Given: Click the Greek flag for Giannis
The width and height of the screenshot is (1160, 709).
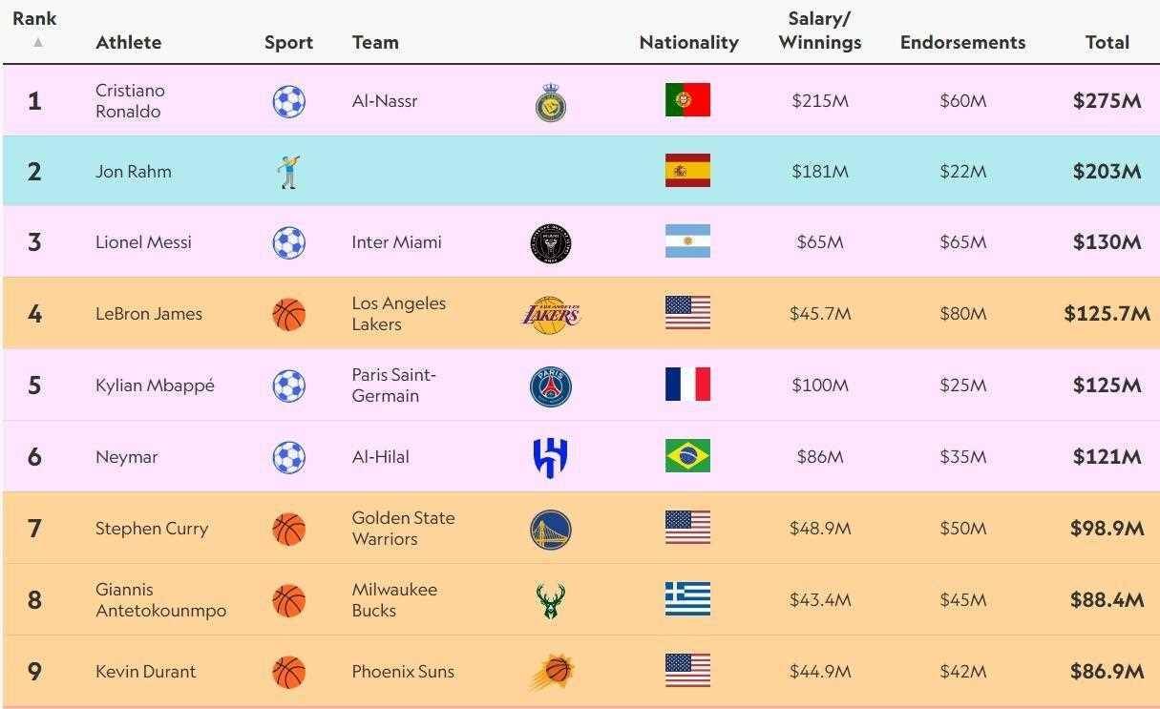Looking at the screenshot, I should pos(687,599).
